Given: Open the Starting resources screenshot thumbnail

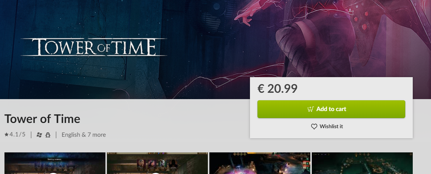Looking at the screenshot, I should [x=55, y=163].
